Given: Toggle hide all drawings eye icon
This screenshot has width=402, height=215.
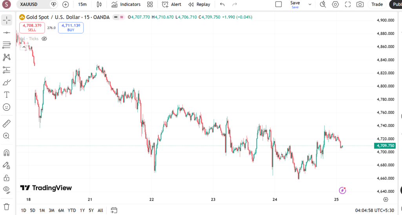Looking at the screenshot, I should [7, 189].
